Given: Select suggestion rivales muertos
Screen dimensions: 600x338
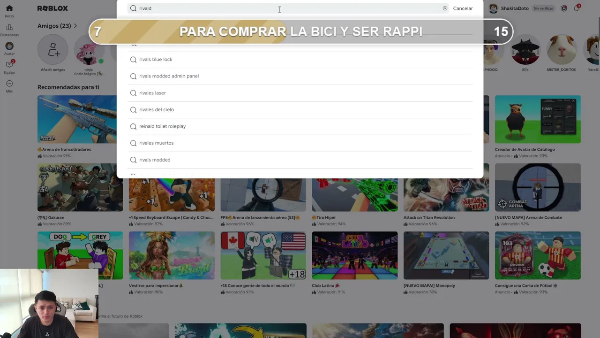Looking at the screenshot, I should [300, 143].
